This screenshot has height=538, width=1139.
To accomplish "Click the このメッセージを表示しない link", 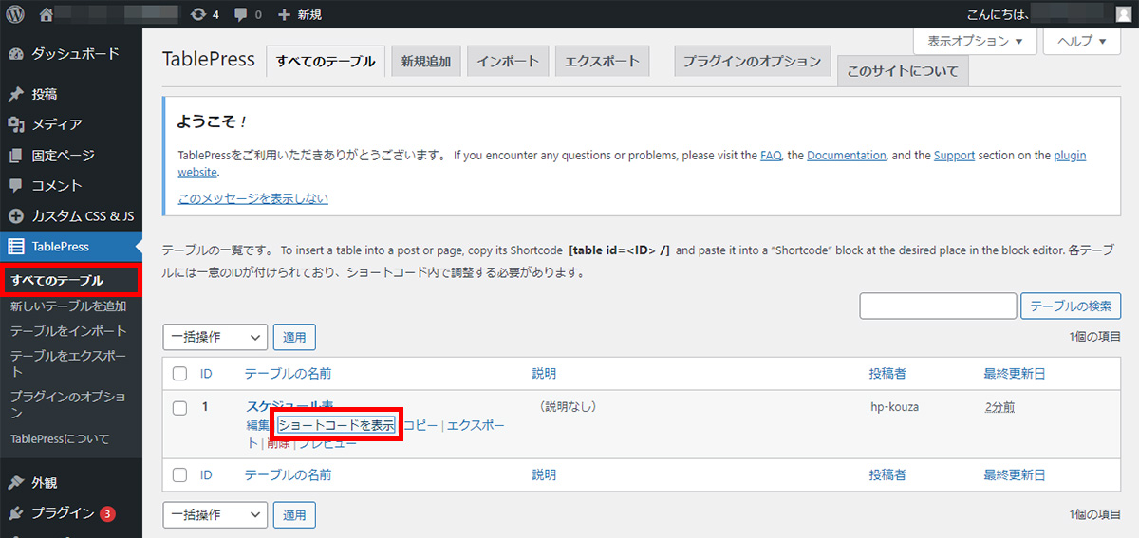I will pyautogui.click(x=253, y=198).
